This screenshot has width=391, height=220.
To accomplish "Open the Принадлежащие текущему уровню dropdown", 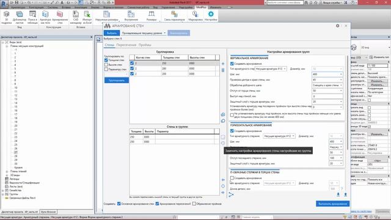I will [x=144, y=33].
